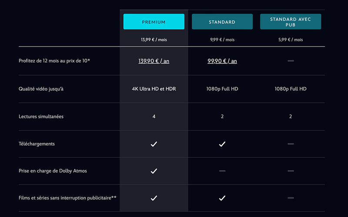This screenshot has width=348, height=217.
Task: Click the 4K Ultra HD et HDR cell
Action: [x=154, y=89]
